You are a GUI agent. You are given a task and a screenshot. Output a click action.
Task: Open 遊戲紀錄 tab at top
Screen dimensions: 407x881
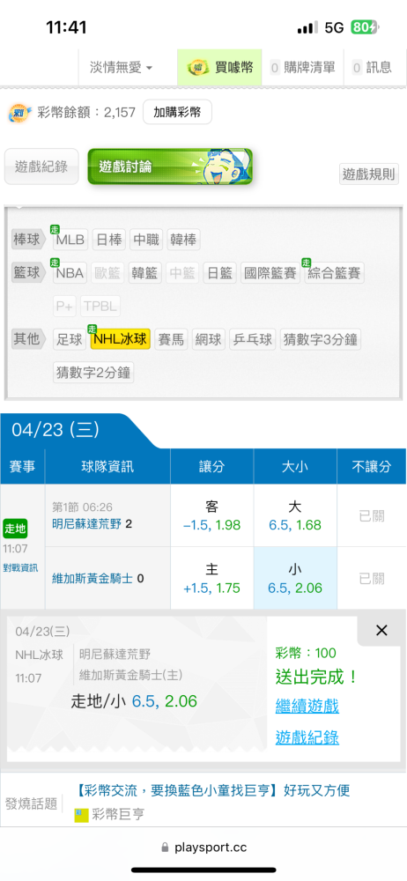(x=41, y=167)
